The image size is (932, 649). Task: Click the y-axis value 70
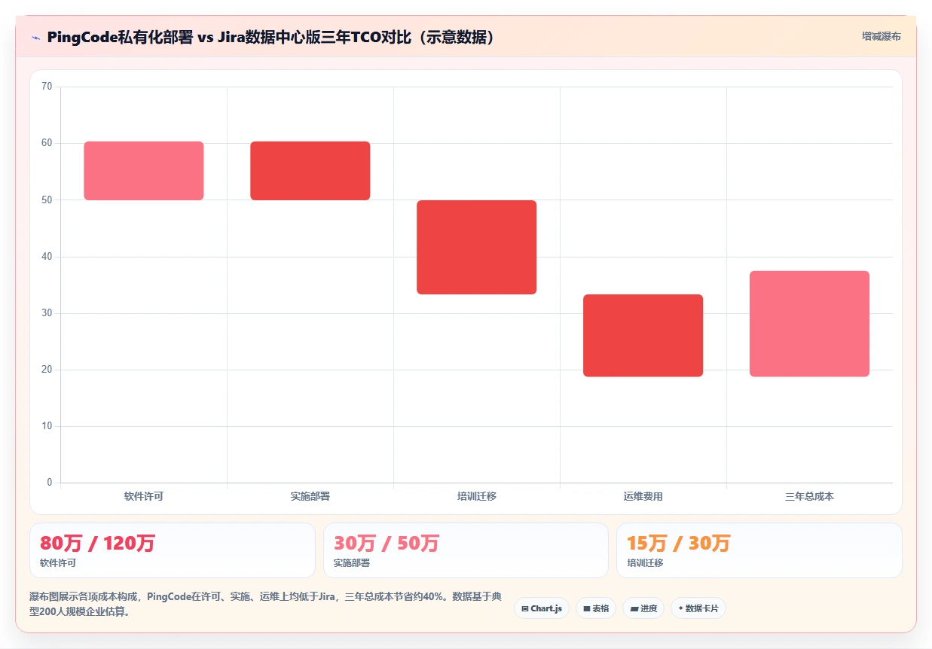tap(47, 87)
